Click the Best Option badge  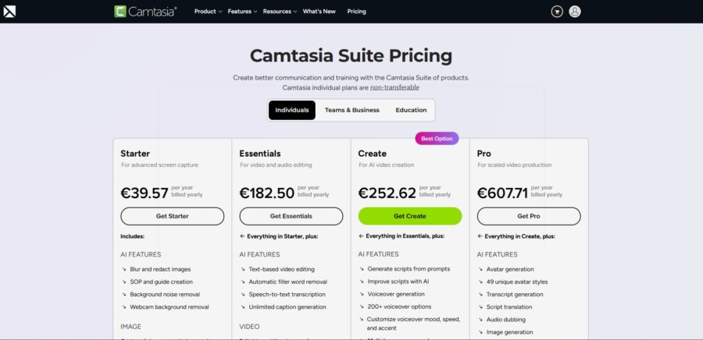(437, 139)
